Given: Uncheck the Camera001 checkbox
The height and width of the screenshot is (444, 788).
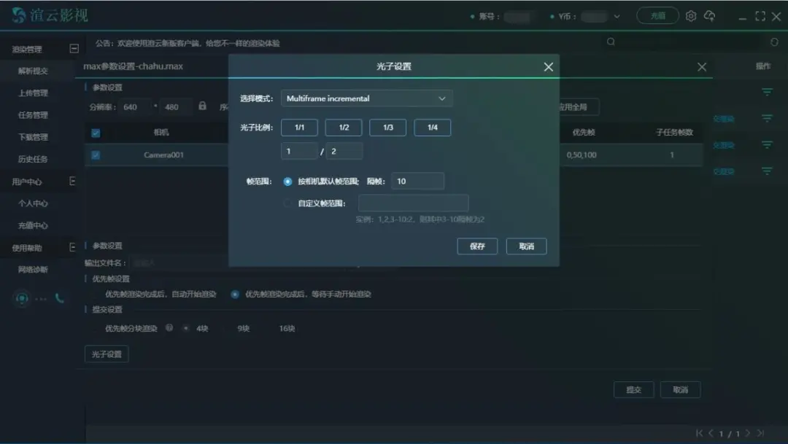Looking at the screenshot, I should pos(96,155).
